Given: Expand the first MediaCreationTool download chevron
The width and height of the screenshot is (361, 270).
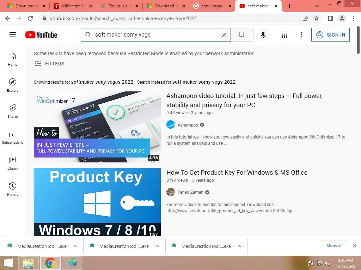Looking at the screenshot, I should (x=75, y=246).
